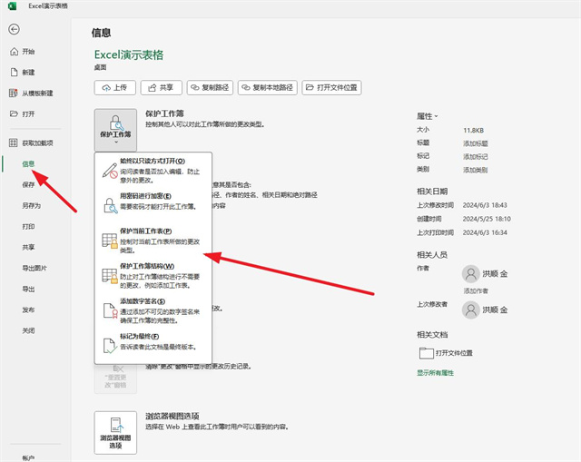Click the 打开 folder icon
Viewport: 581px width, 462px height.
pyautogui.click(x=14, y=113)
